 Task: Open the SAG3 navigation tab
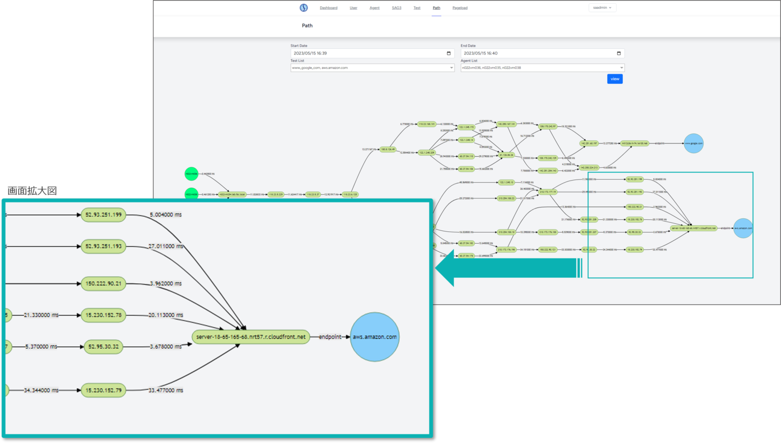[397, 8]
